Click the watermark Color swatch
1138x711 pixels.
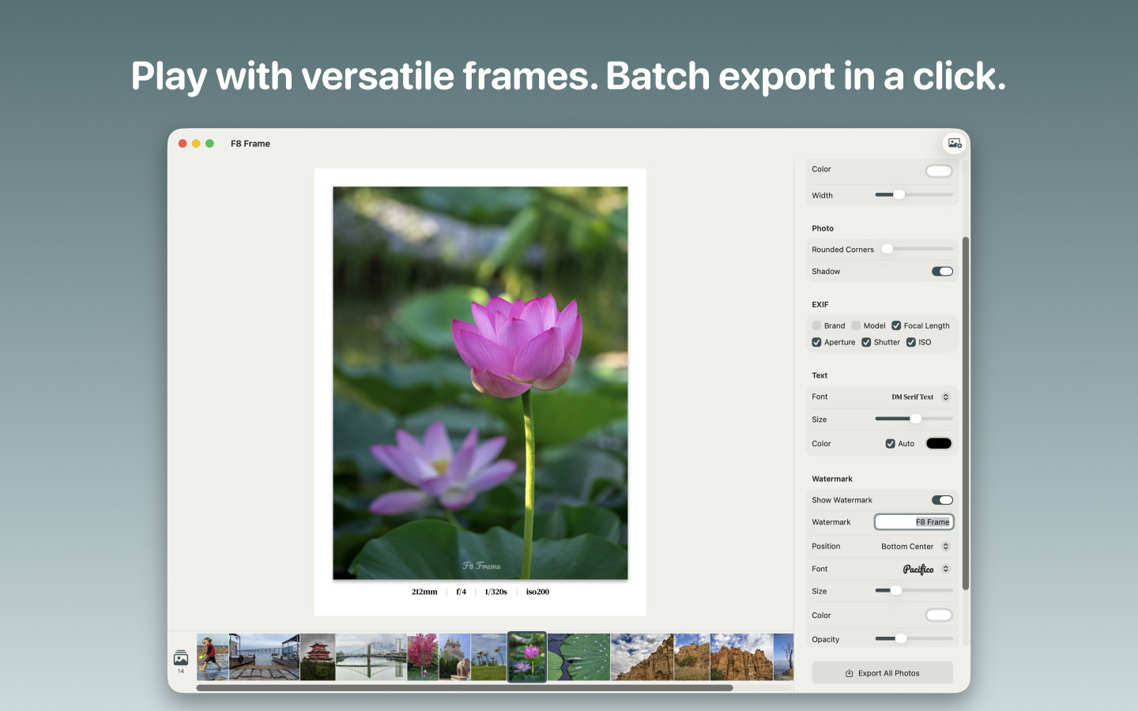pos(939,615)
